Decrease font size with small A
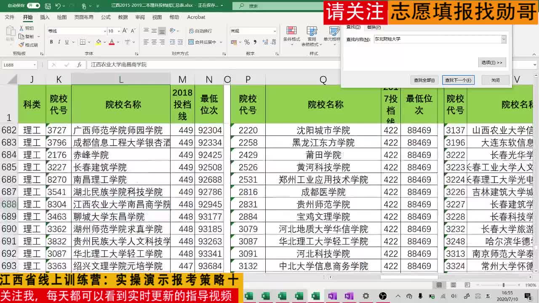This screenshot has width=539, height=303. pyautogui.click(x=133, y=31)
